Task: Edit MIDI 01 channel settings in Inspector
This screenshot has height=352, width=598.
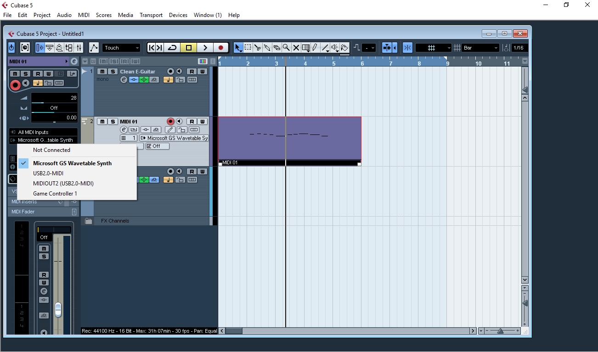Action: [73, 61]
